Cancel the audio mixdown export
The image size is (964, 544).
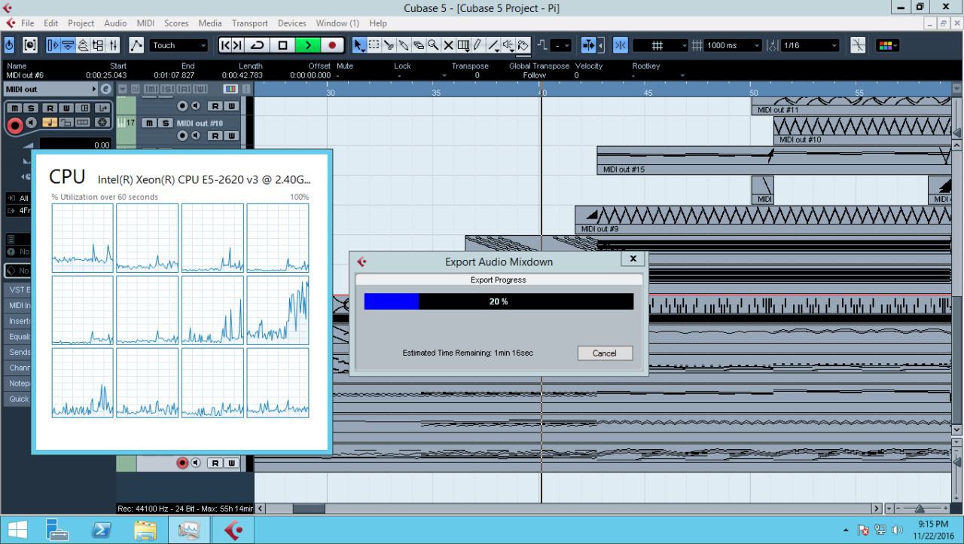click(x=605, y=353)
